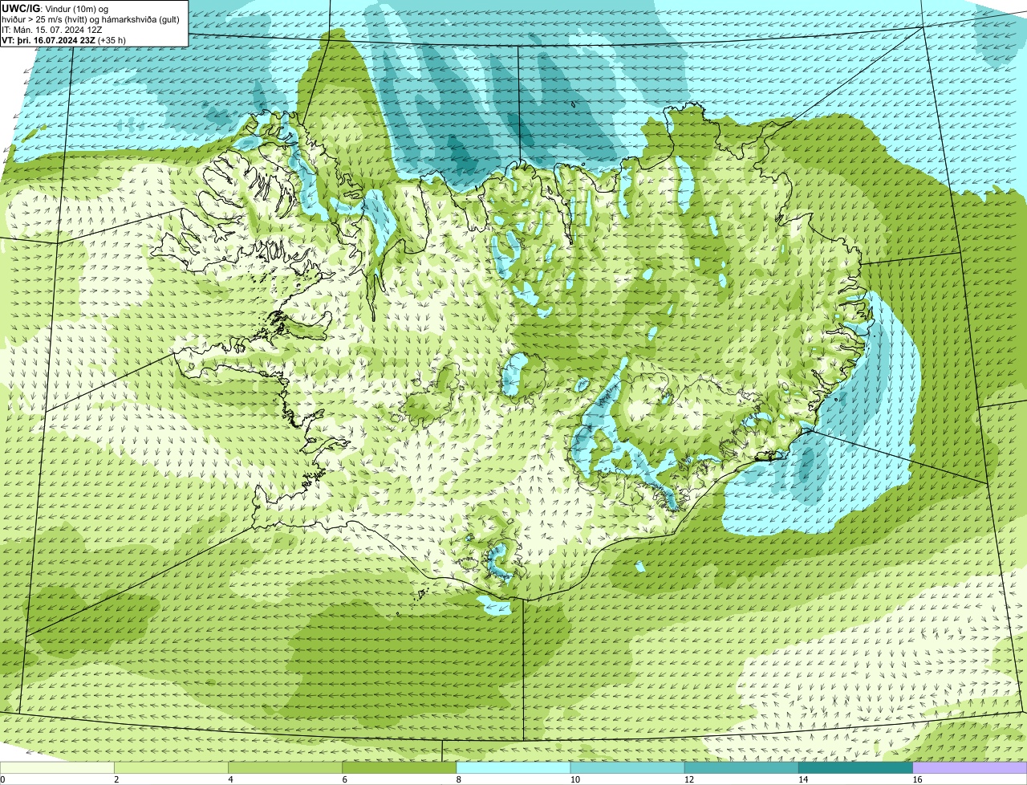
Task: Click the 2–4 m/s light green swatch
Action: click(172, 767)
